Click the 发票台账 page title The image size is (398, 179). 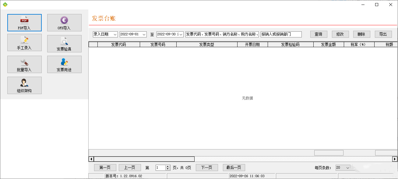pyautogui.click(x=104, y=18)
